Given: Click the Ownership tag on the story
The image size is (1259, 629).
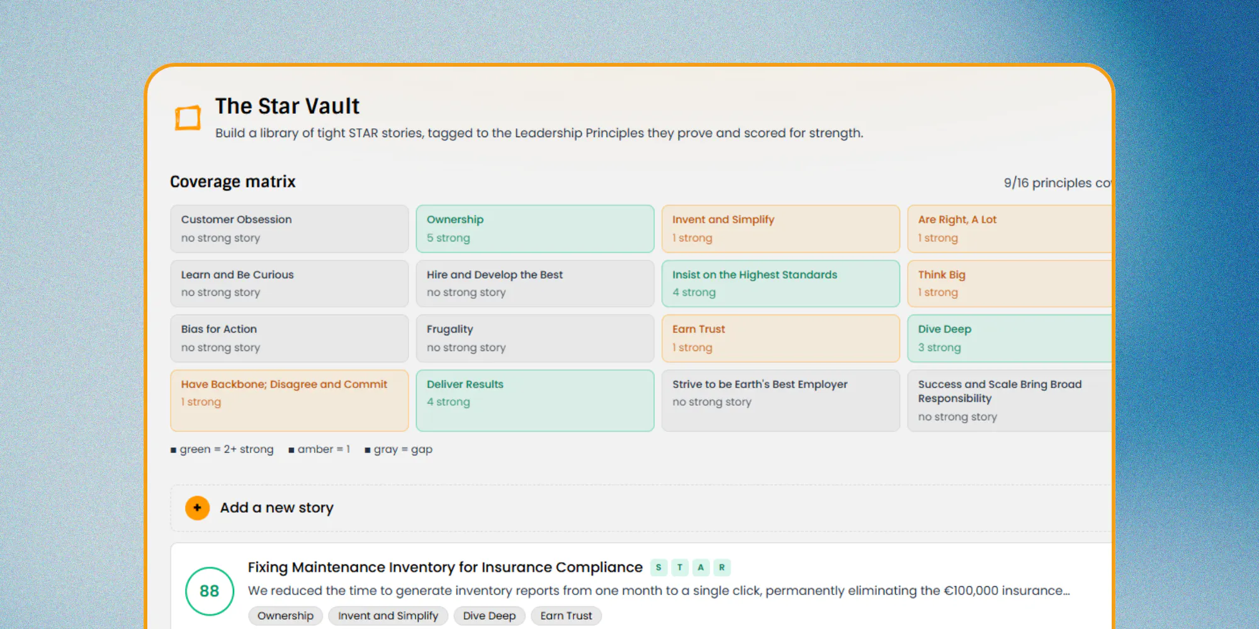Looking at the screenshot, I should [285, 616].
